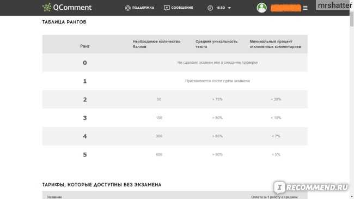The height and width of the screenshot is (199, 354).
Task: Open the Сообщения menu item
Action: pos(182,8)
